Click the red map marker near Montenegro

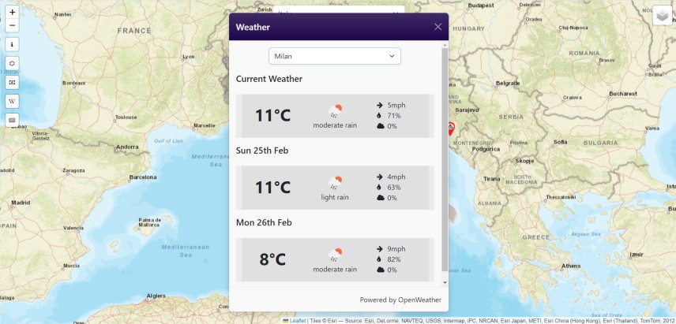[449, 128]
